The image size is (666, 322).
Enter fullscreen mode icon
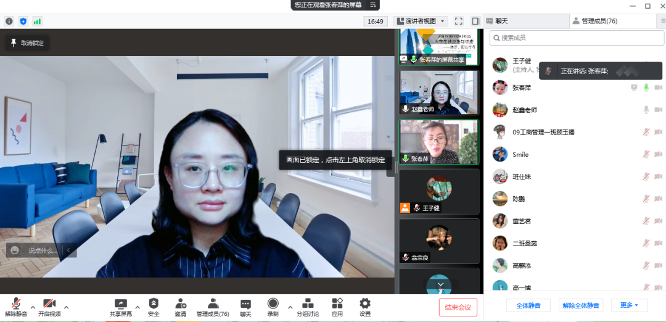pyautogui.click(x=458, y=21)
